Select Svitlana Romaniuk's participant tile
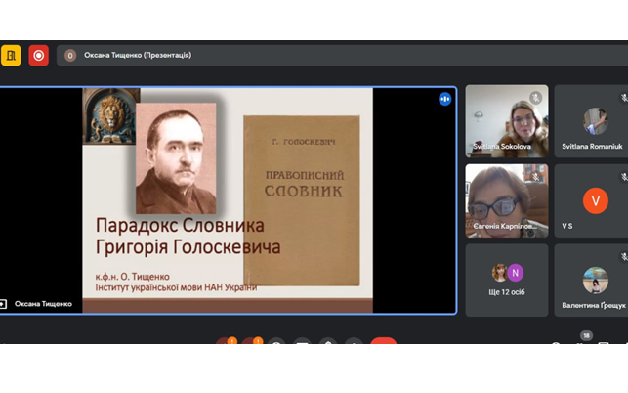This screenshot has width=628, height=393. (x=592, y=120)
